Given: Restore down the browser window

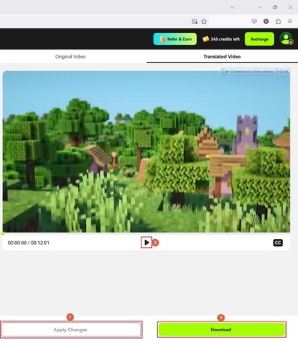Looking at the screenshot, I should pos(275,7).
